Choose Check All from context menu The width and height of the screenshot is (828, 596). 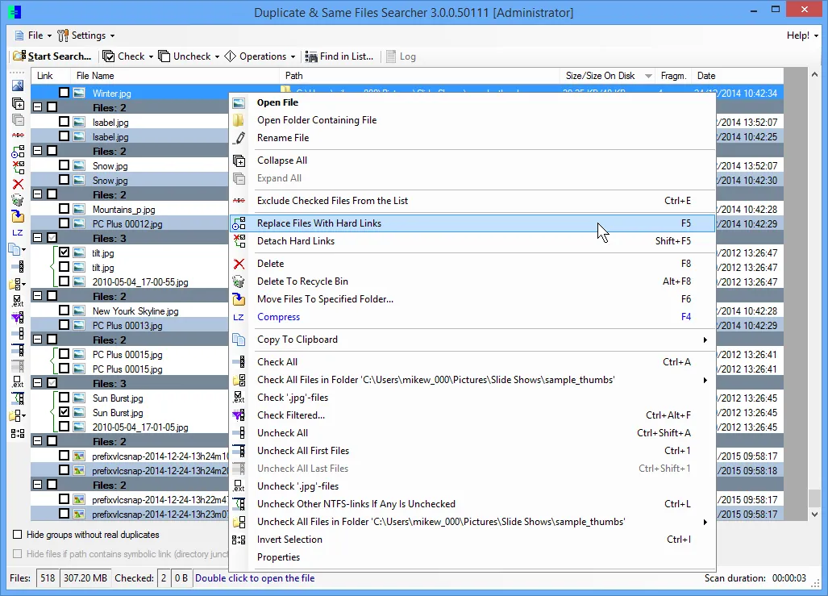[x=472, y=362]
